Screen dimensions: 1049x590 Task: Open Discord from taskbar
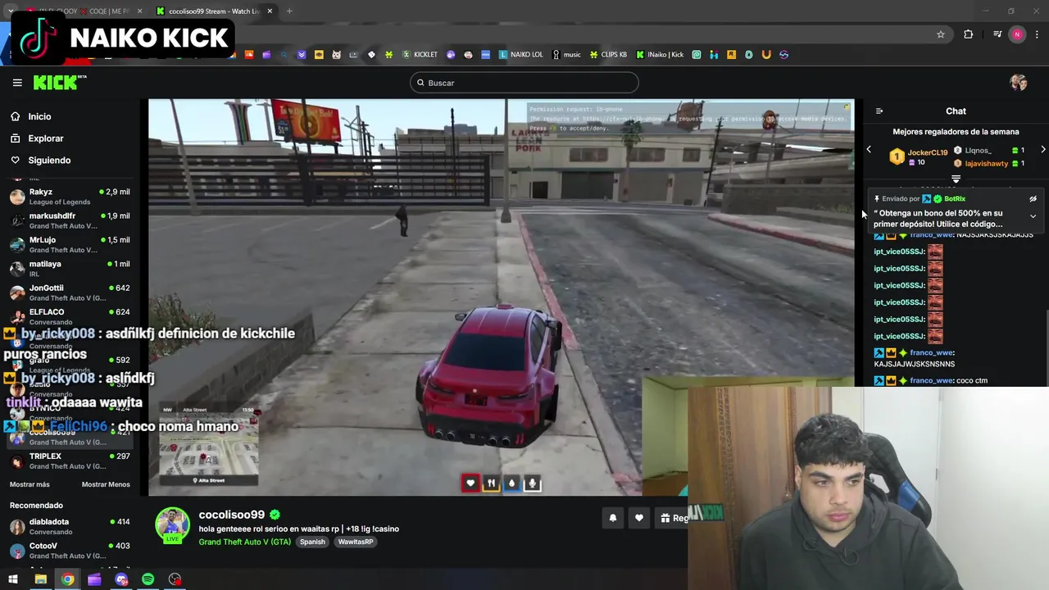pos(121,580)
